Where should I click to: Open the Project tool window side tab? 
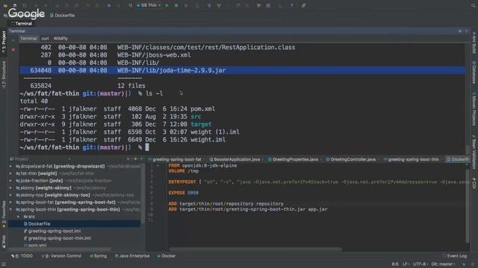click(x=4, y=42)
